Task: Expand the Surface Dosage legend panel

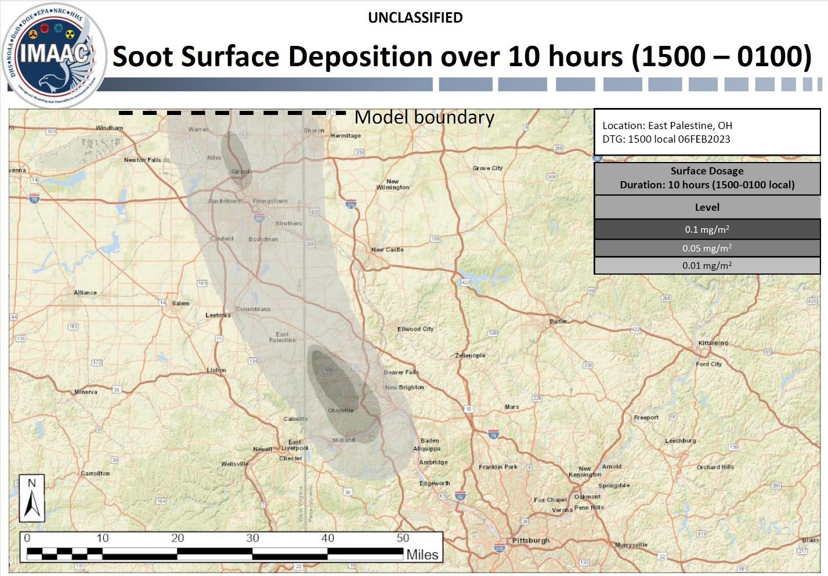Action: tap(706, 178)
